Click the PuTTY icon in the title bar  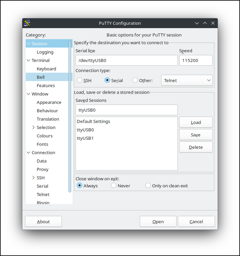pos(27,23)
